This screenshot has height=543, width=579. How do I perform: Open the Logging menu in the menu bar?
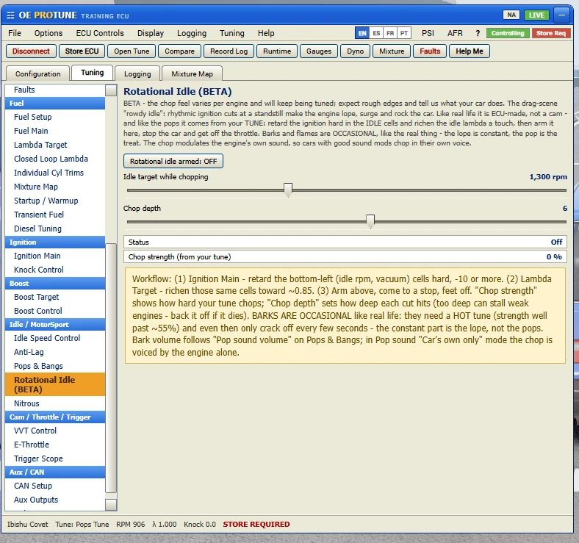pos(192,33)
